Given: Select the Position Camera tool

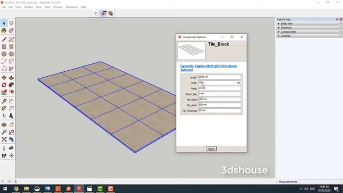Looking at the screenshot, I should tap(4, 148).
